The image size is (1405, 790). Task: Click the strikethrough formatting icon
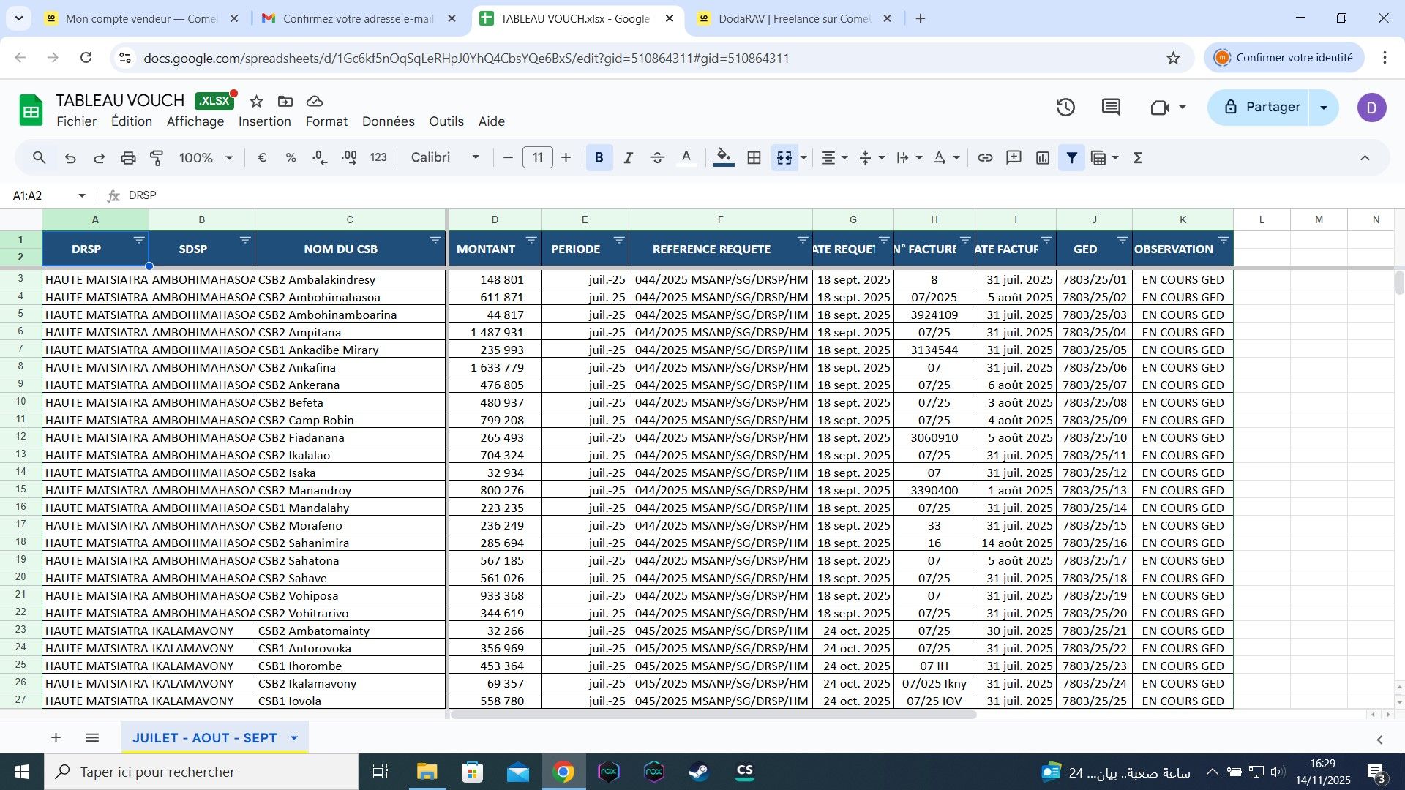point(657,157)
